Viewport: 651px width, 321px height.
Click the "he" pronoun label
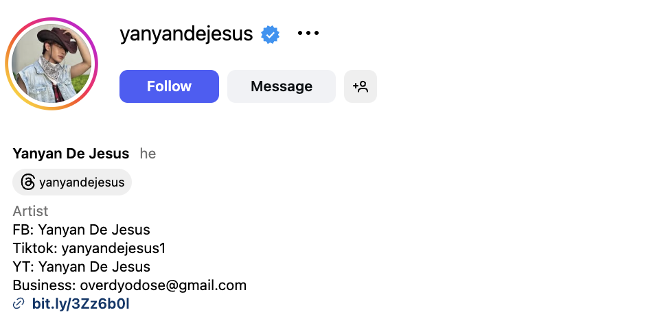pyautogui.click(x=148, y=154)
